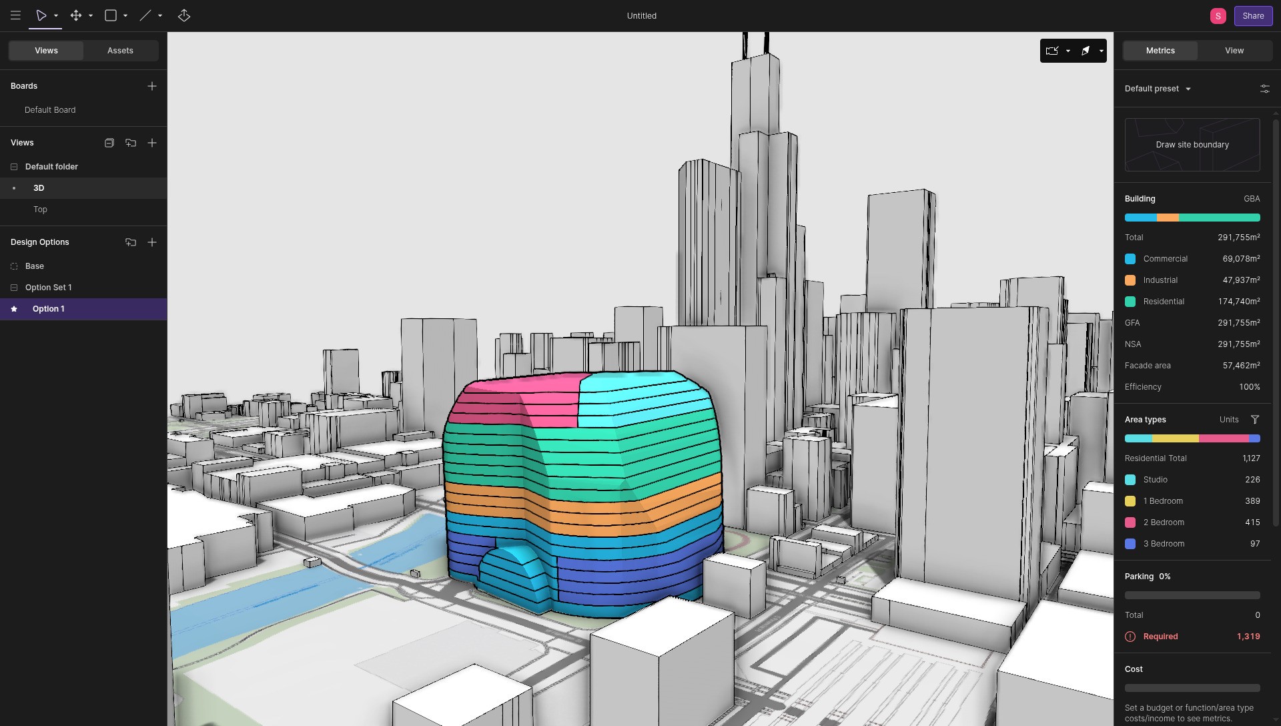Click the navigation compass icon in viewport
This screenshot has height=726, width=1281.
click(x=1086, y=50)
